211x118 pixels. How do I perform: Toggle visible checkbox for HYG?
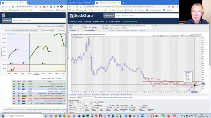(x=19, y=93)
